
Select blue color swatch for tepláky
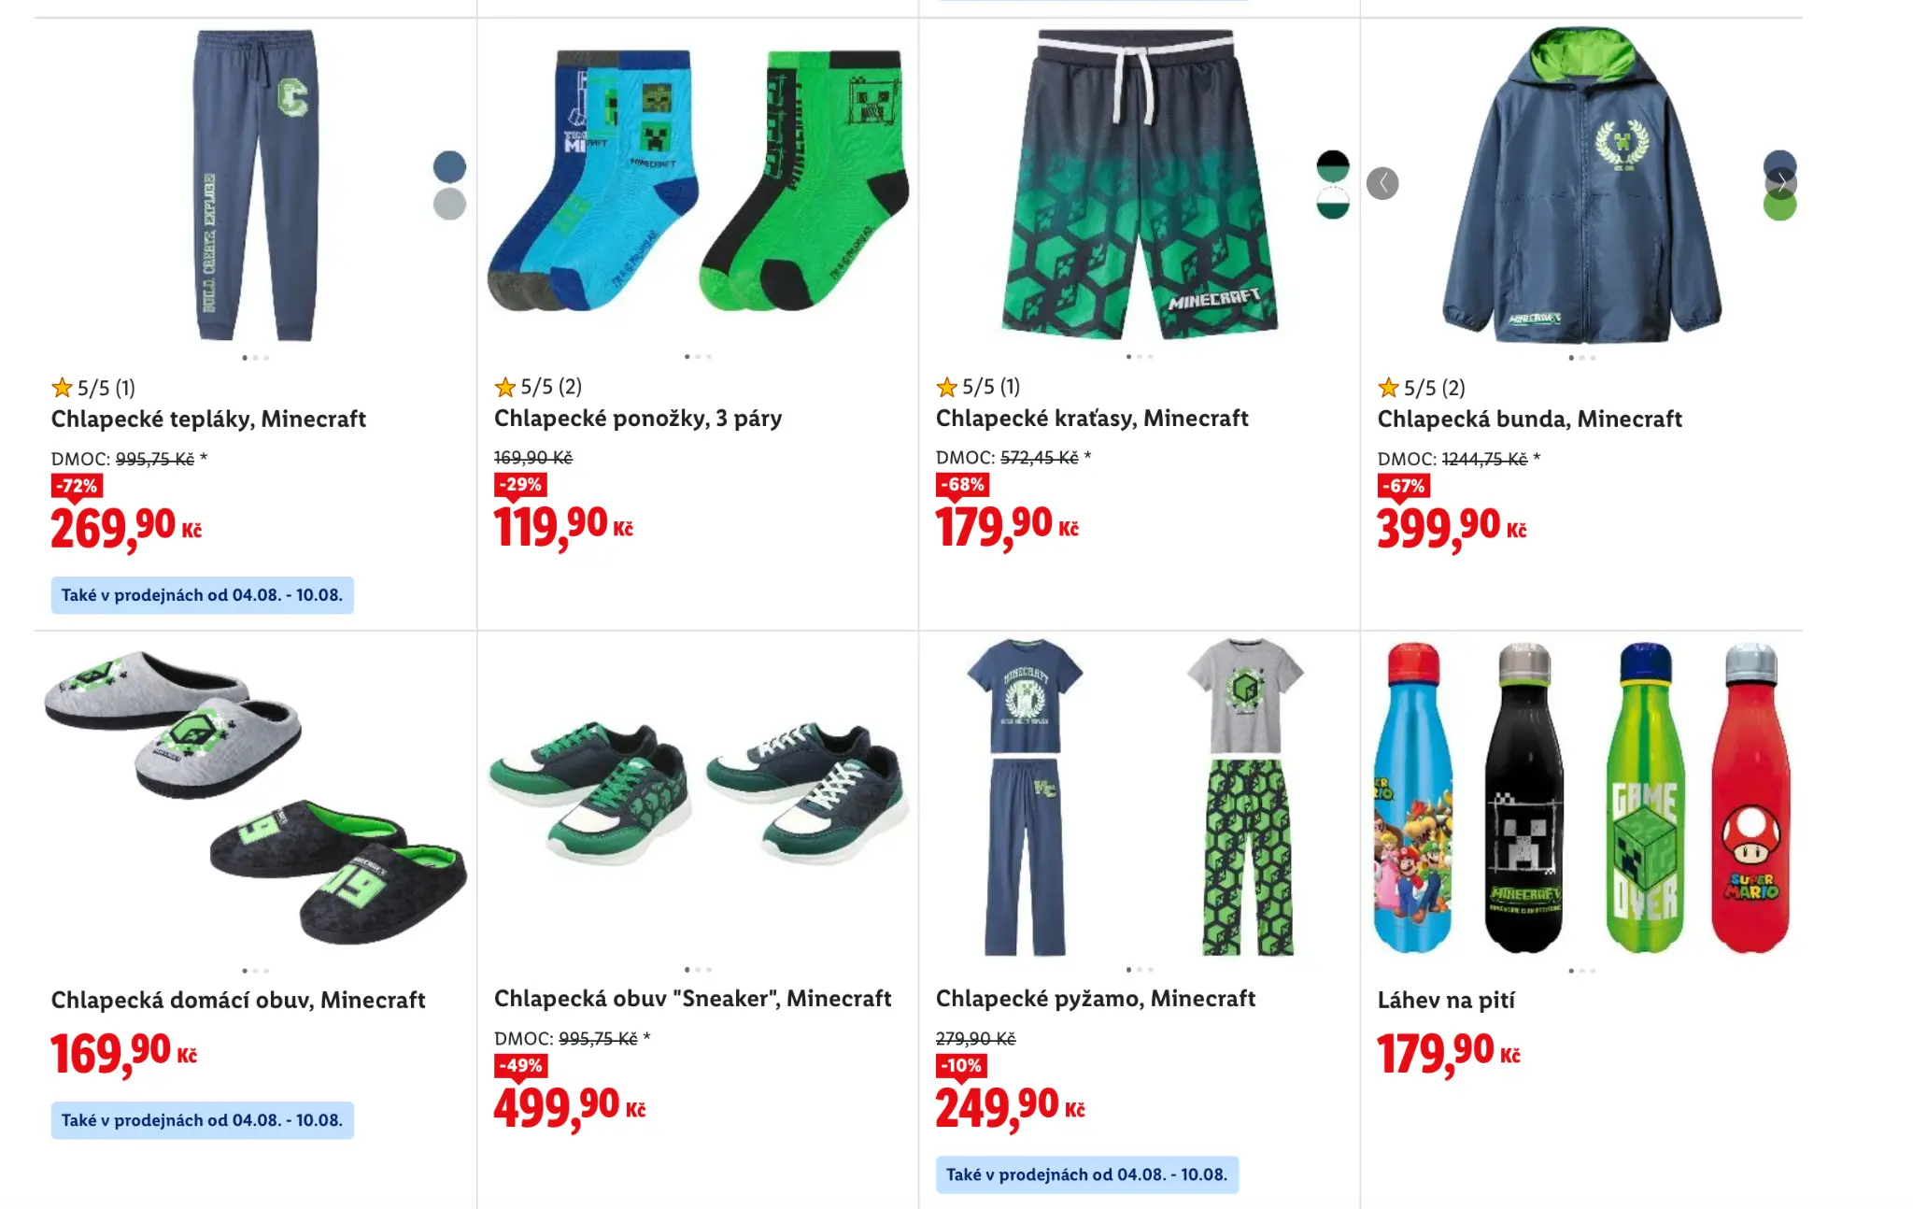449,166
